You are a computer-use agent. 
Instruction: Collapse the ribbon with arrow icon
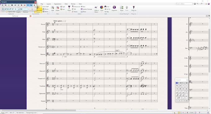point(206,4)
